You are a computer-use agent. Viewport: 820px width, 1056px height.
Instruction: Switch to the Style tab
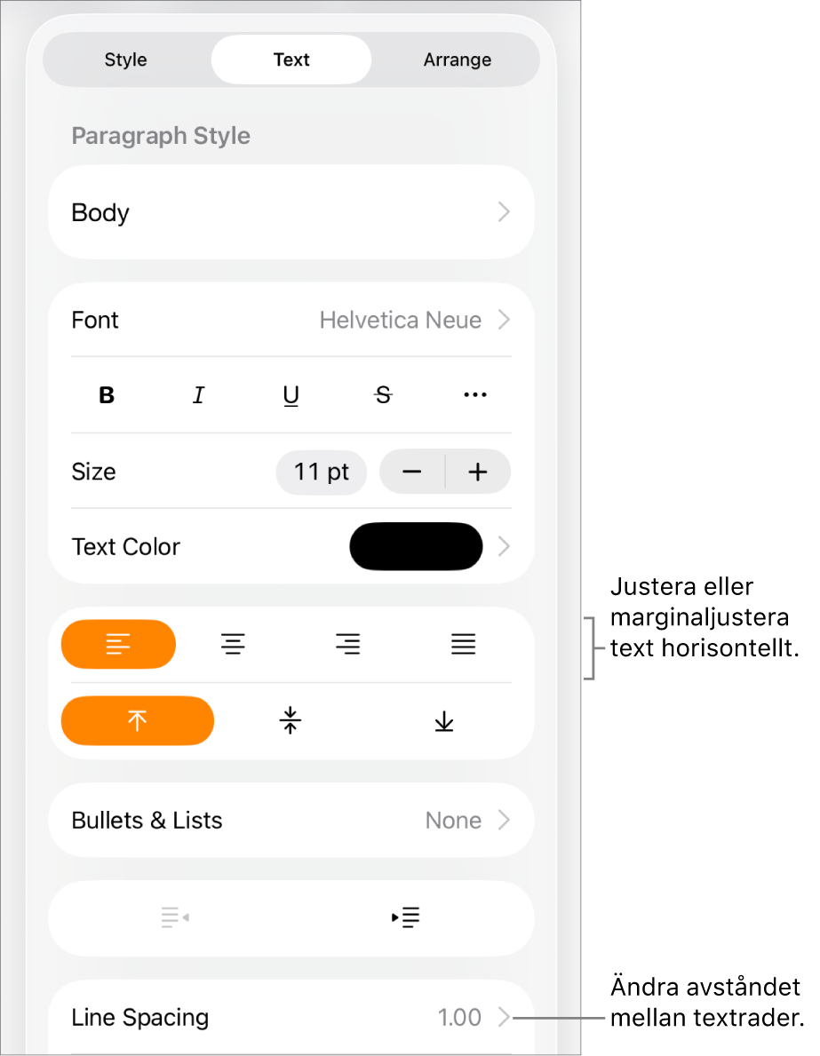pyautogui.click(x=126, y=60)
